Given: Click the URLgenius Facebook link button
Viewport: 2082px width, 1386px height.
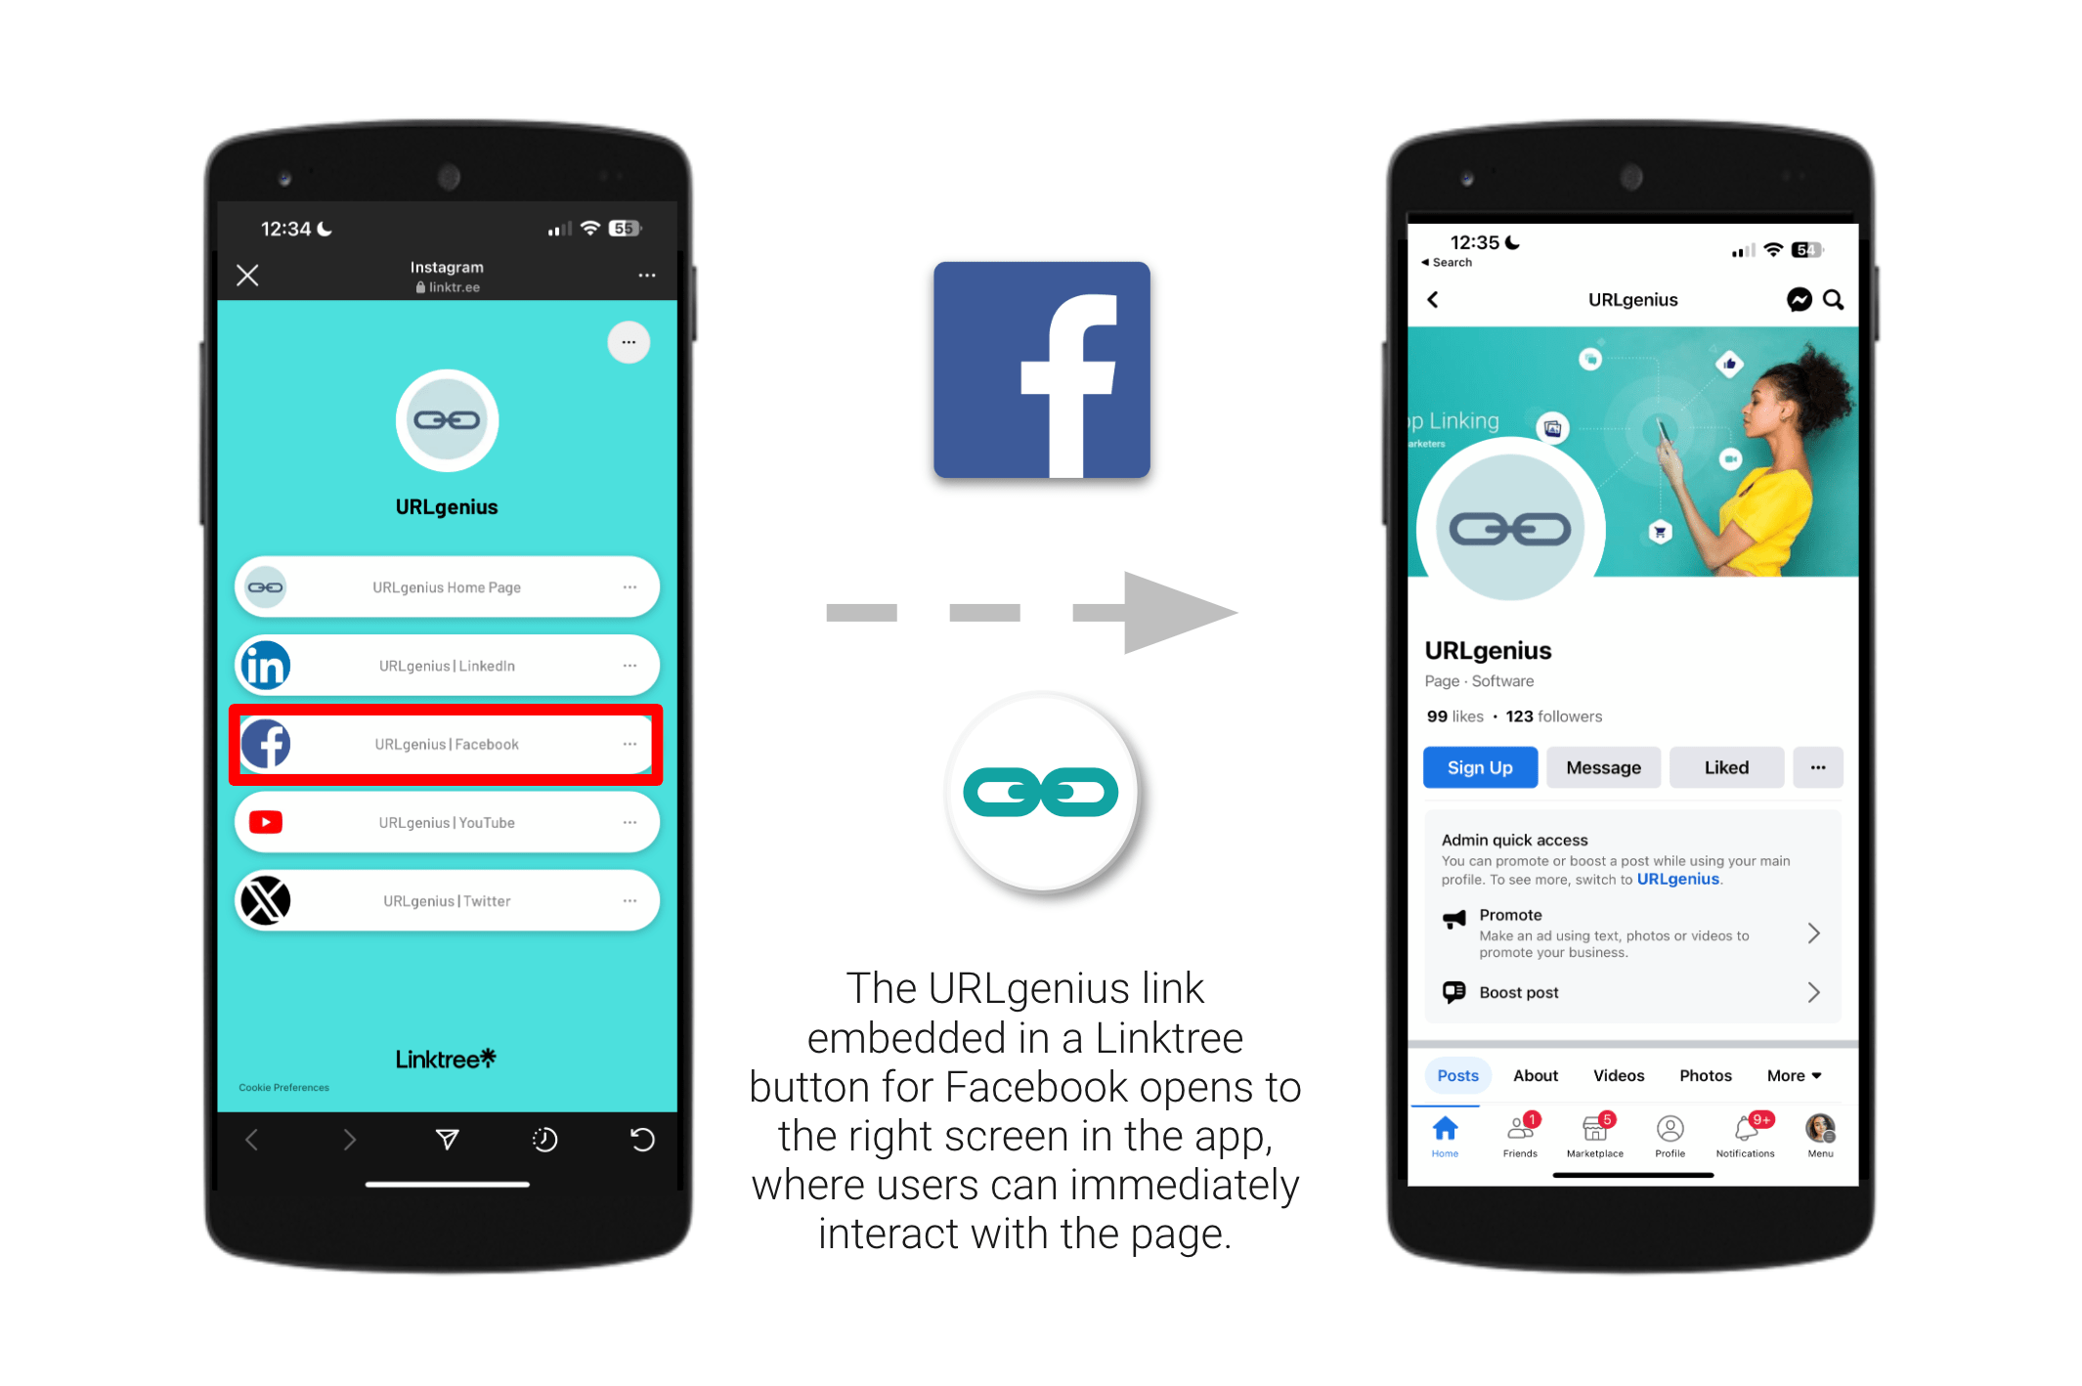Looking at the screenshot, I should (x=447, y=743).
